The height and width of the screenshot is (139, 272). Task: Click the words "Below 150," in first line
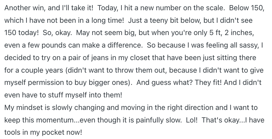click(247, 8)
